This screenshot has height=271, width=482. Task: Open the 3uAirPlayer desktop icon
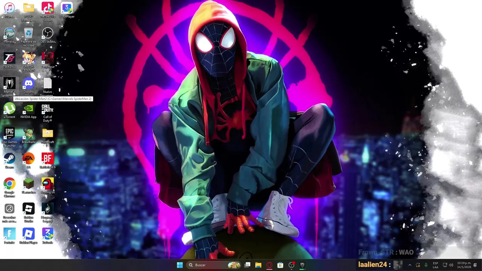(x=67, y=10)
